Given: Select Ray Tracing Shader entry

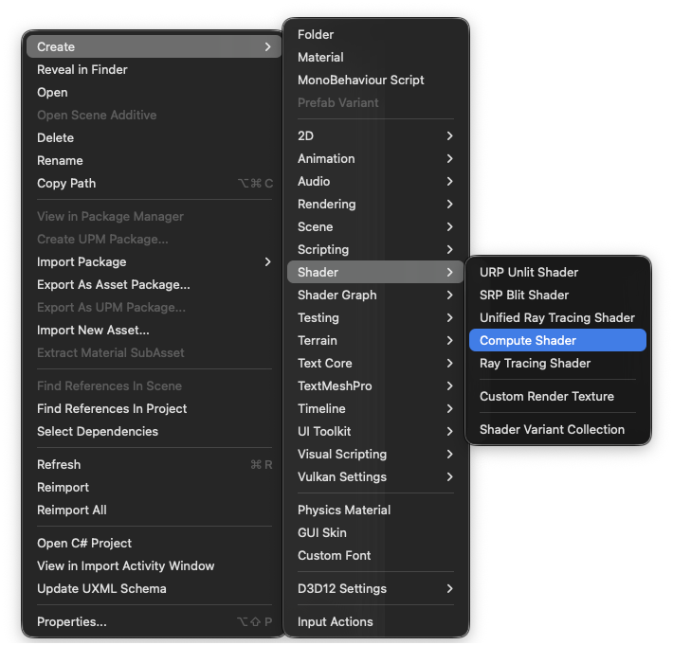Looking at the screenshot, I should coord(557,363).
